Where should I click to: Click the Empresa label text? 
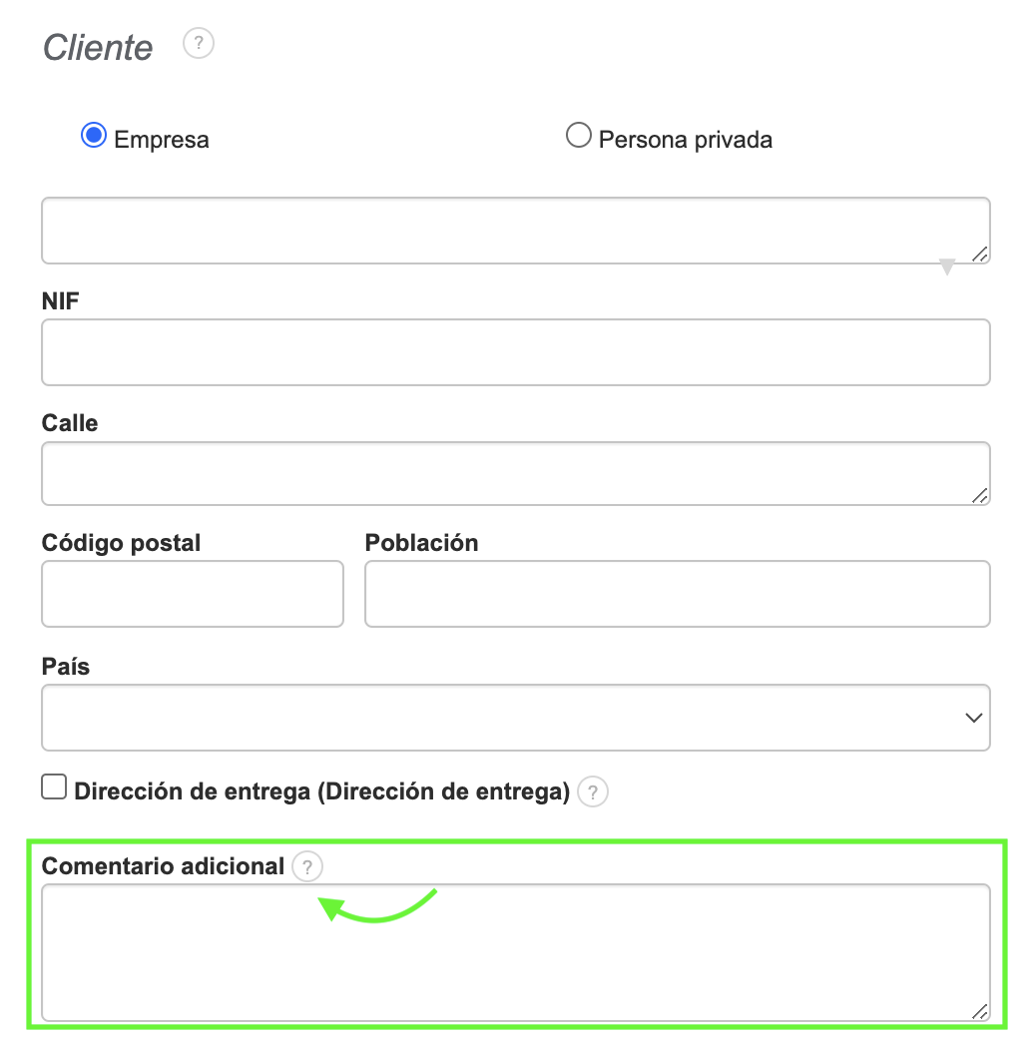162,140
